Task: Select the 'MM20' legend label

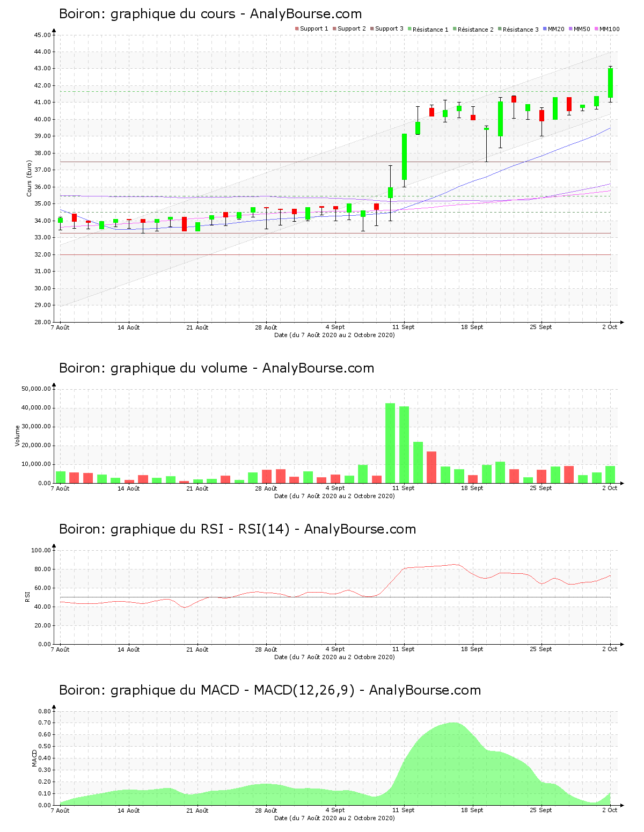Action: click(x=556, y=29)
